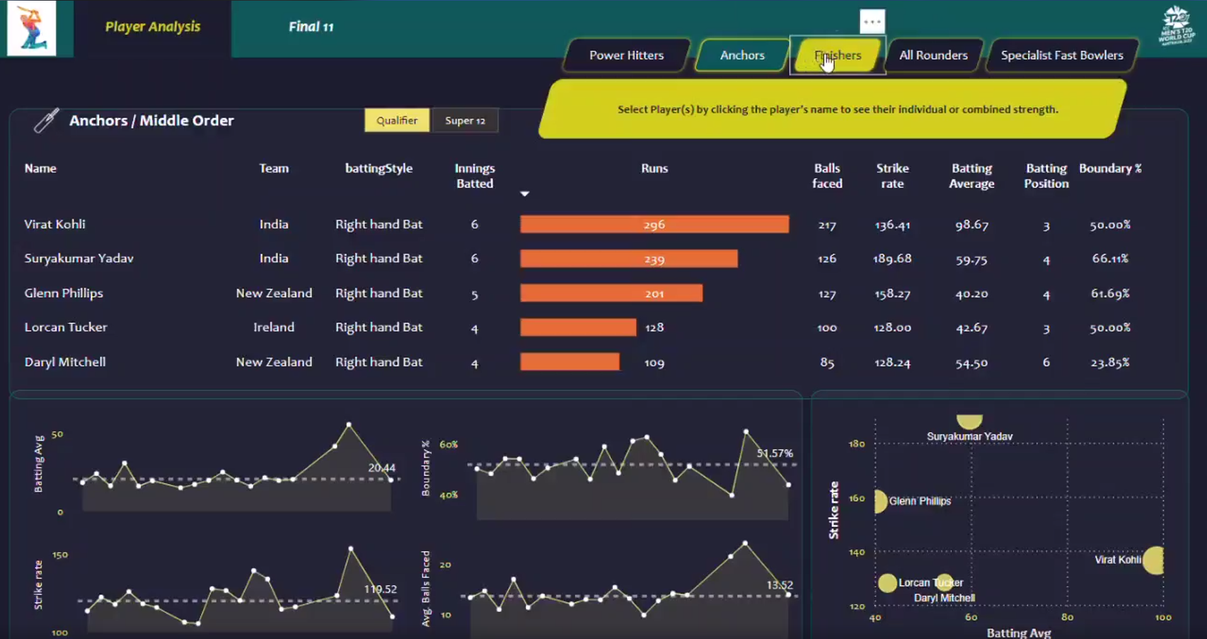
Task: Click Suryakumar Yadav's orange runs bar
Action: [628, 259]
